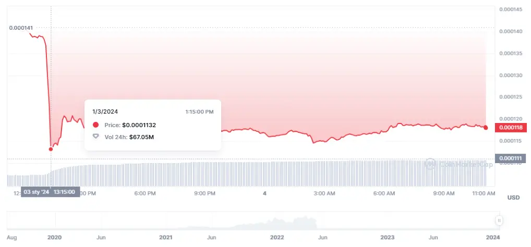
Task: Click the USD currency label
Action: 513,197
